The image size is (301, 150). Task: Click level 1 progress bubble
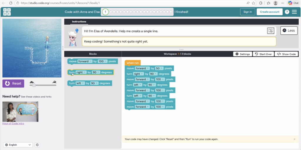105,12
